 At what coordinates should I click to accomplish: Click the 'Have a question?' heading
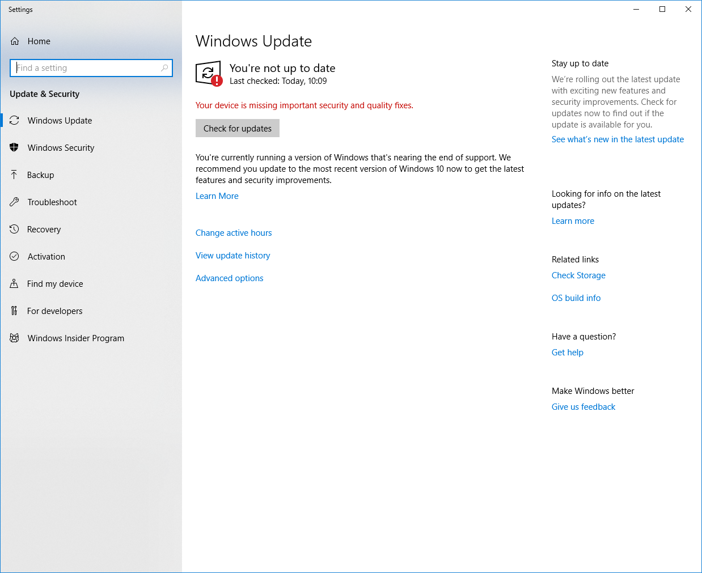point(583,337)
